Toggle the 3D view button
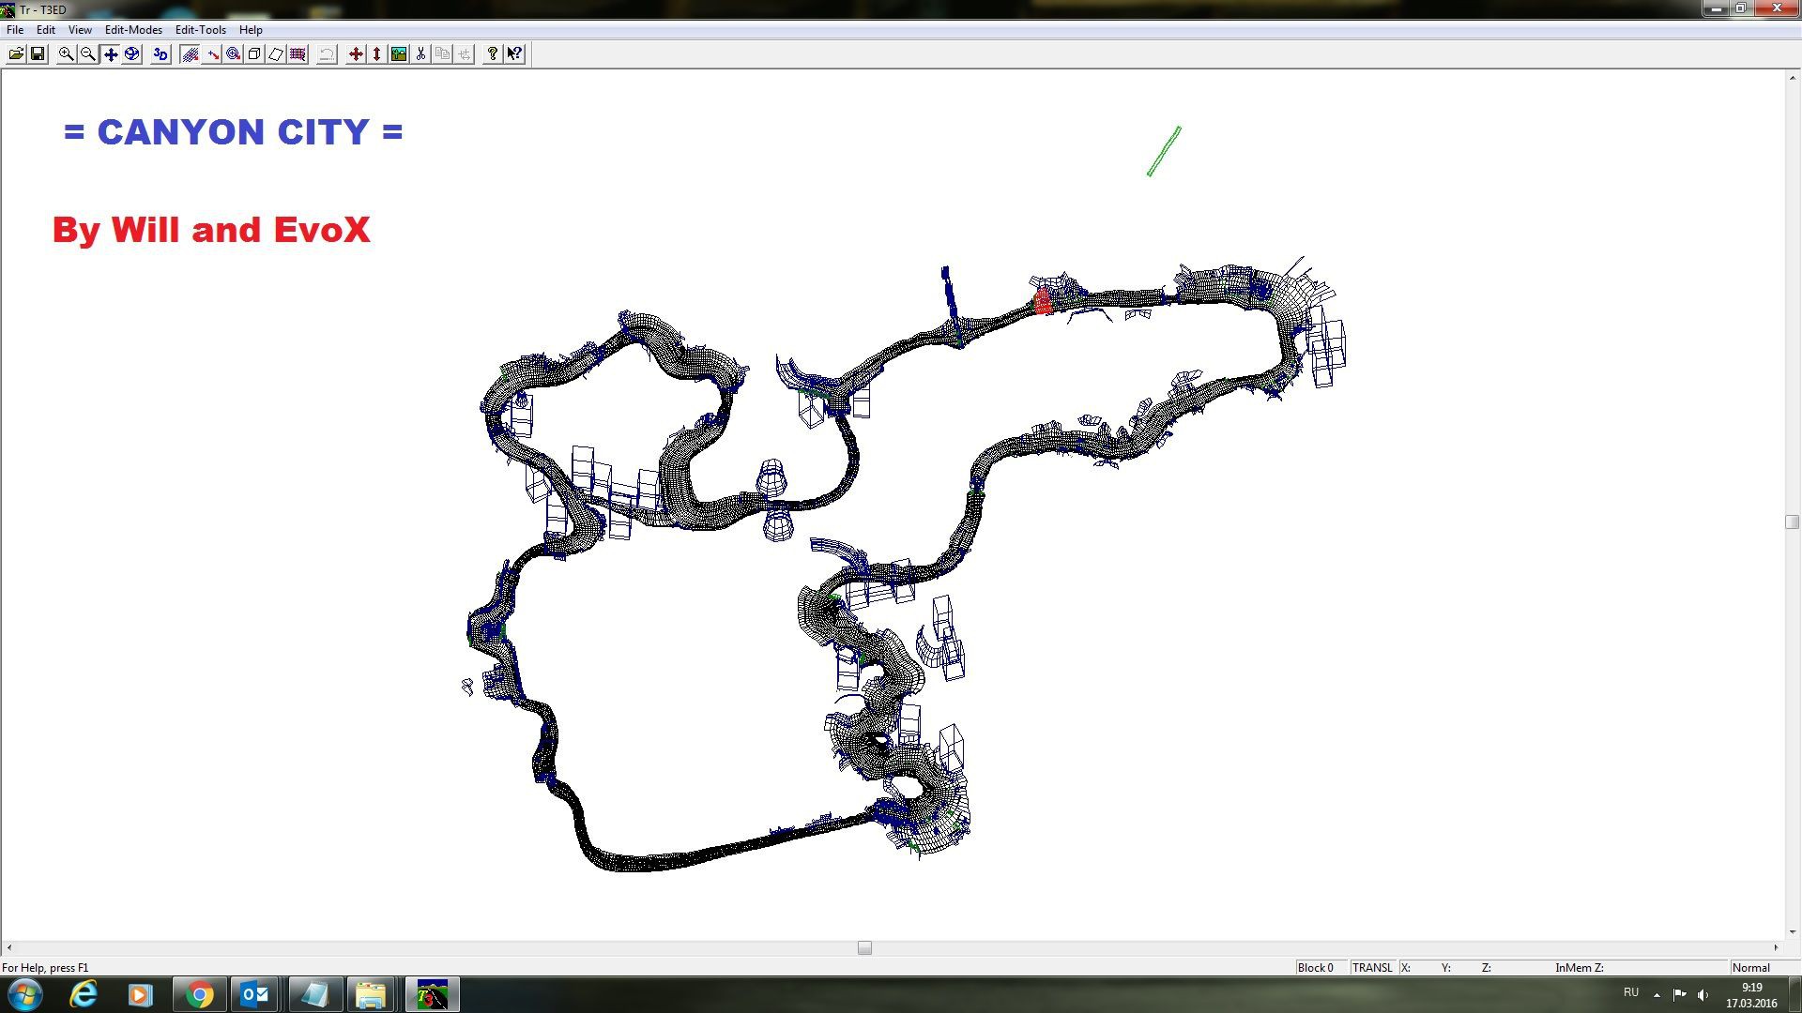Viewport: 1802px width, 1013px height. click(x=160, y=54)
